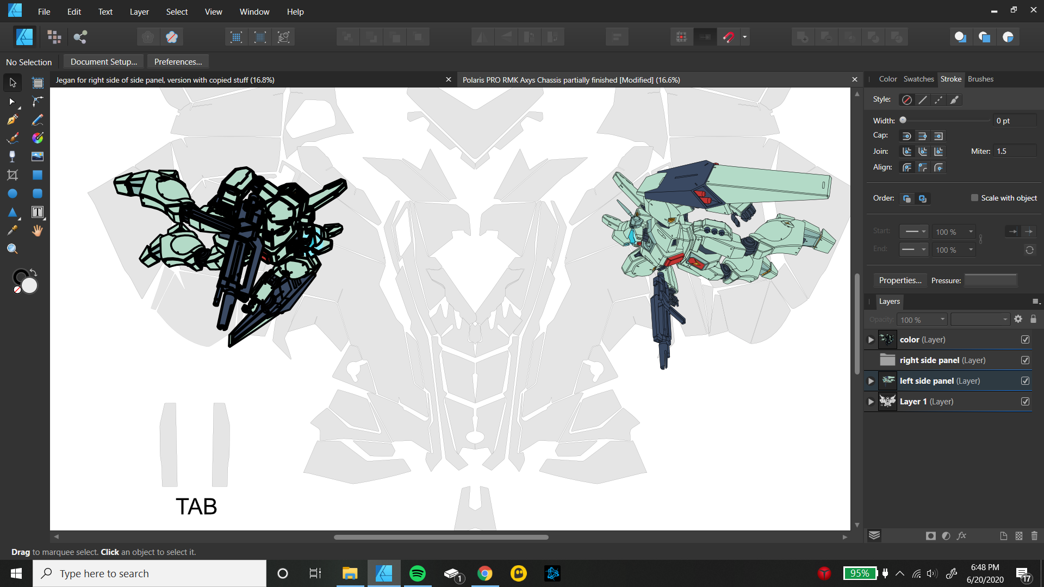Toggle visibility of right side panel layer
This screenshot has height=587, width=1044.
(x=1025, y=360)
